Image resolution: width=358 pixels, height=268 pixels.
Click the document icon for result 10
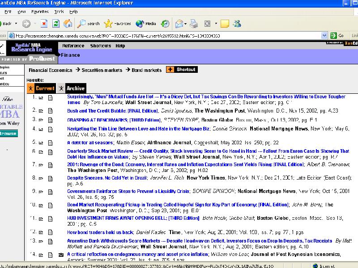click(50, 205)
